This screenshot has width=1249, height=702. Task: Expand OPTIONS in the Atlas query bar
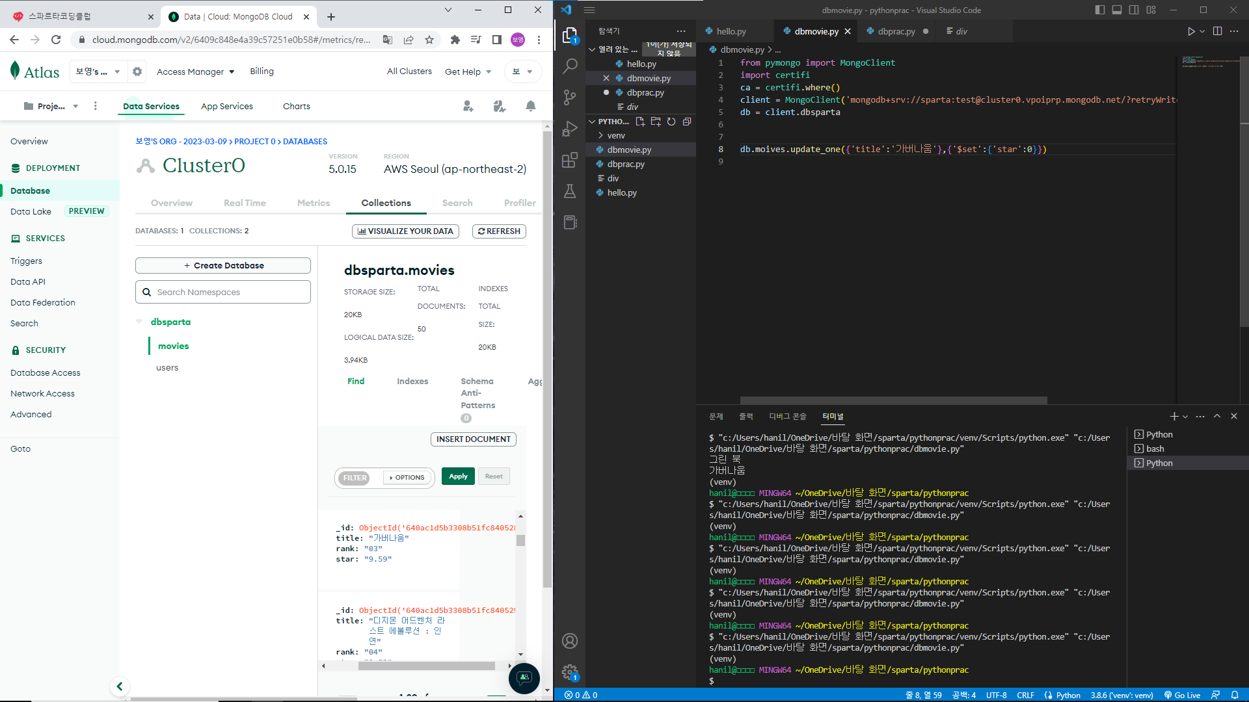click(x=407, y=478)
